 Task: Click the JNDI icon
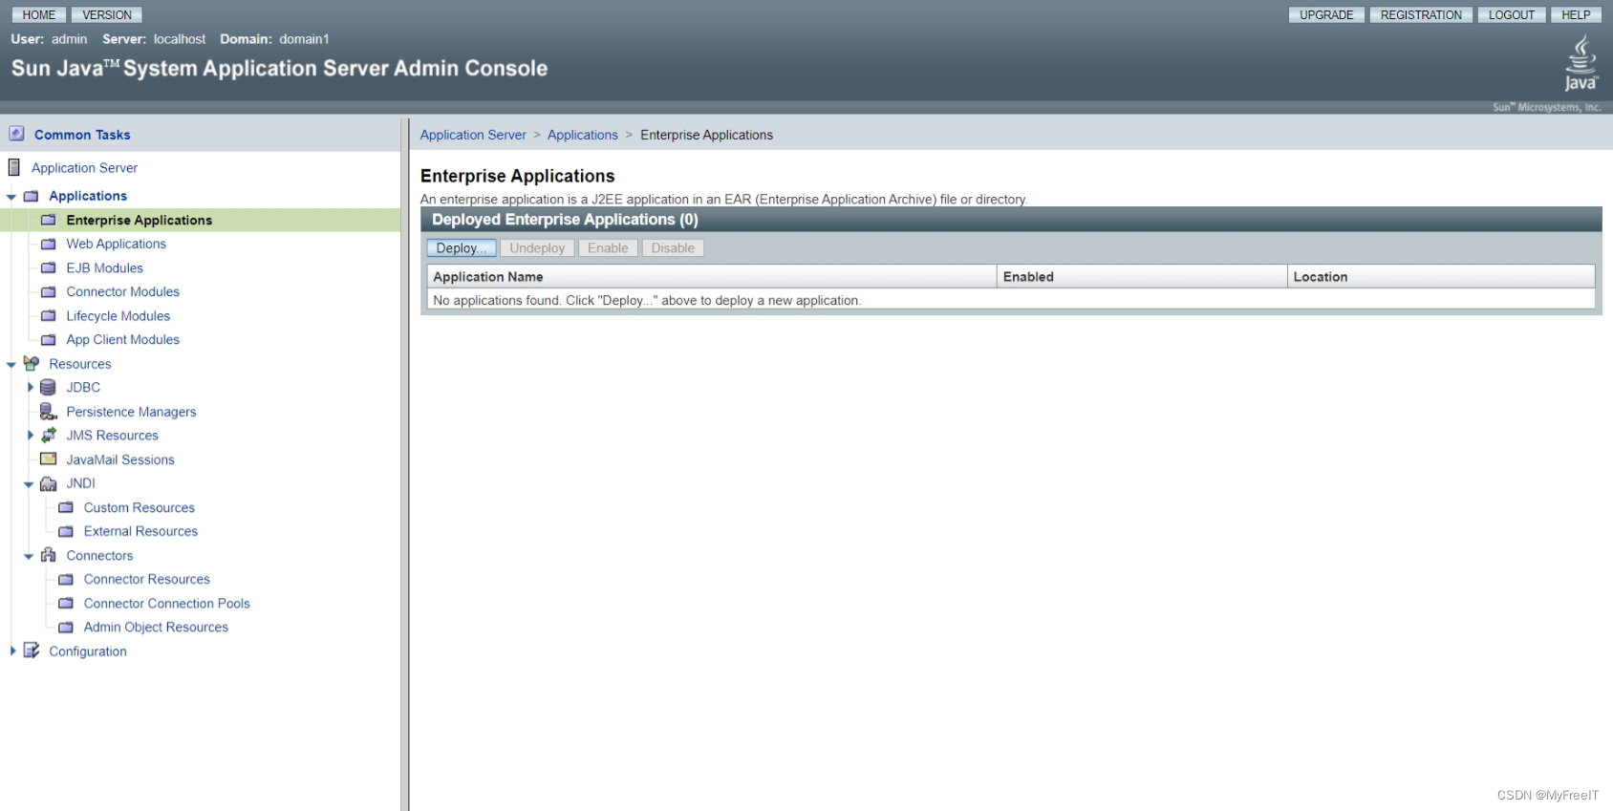(49, 483)
